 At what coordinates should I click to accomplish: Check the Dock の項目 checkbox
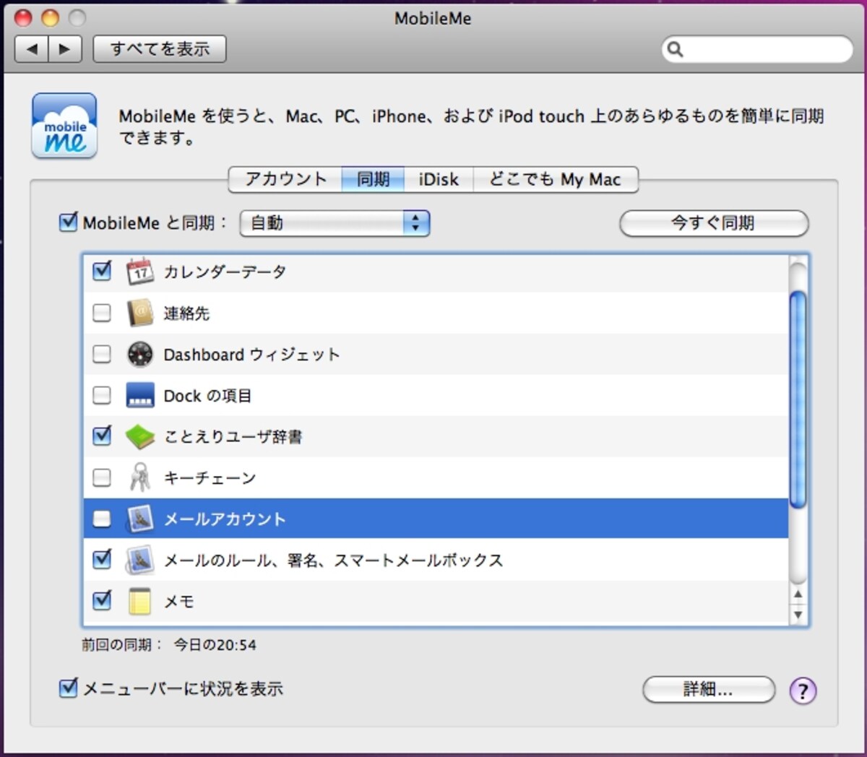pyautogui.click(x=102, y=395)
